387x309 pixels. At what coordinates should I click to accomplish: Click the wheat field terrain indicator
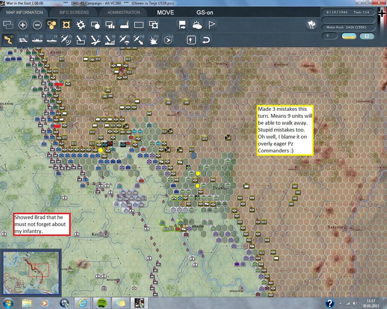point(349,36)
